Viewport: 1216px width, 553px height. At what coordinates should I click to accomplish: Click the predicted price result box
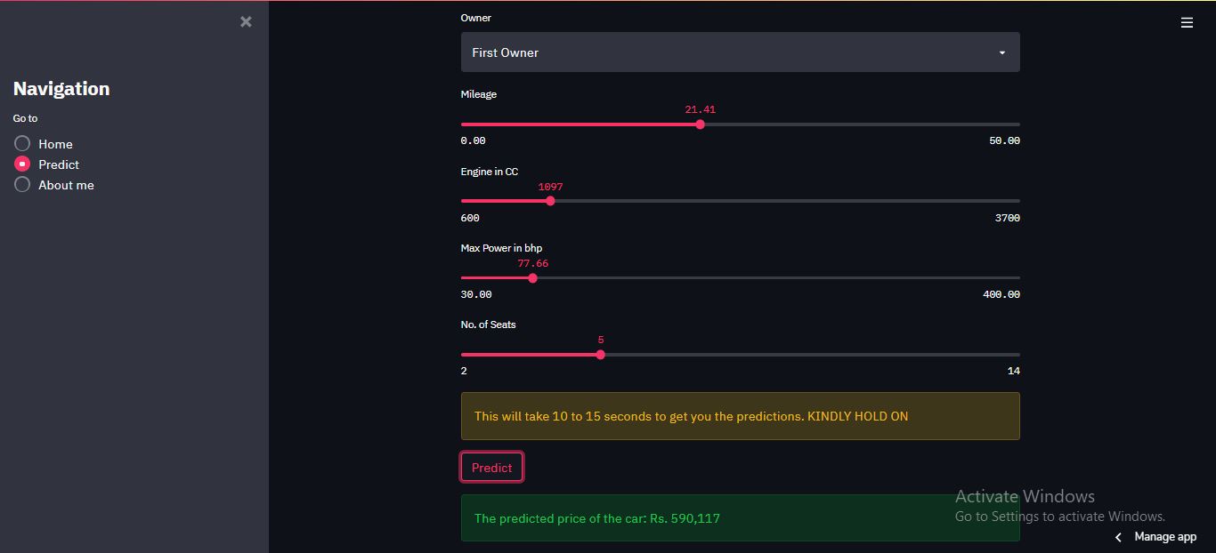740,518
